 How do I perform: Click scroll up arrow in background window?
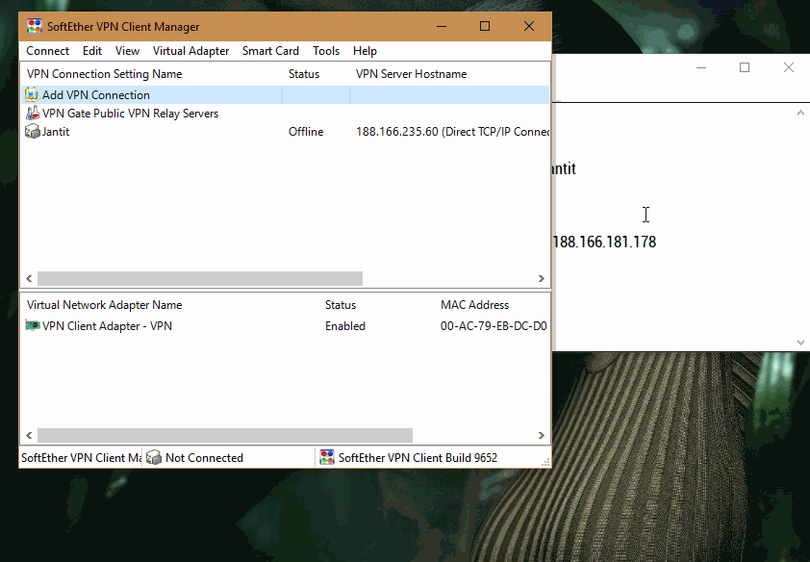800,113
